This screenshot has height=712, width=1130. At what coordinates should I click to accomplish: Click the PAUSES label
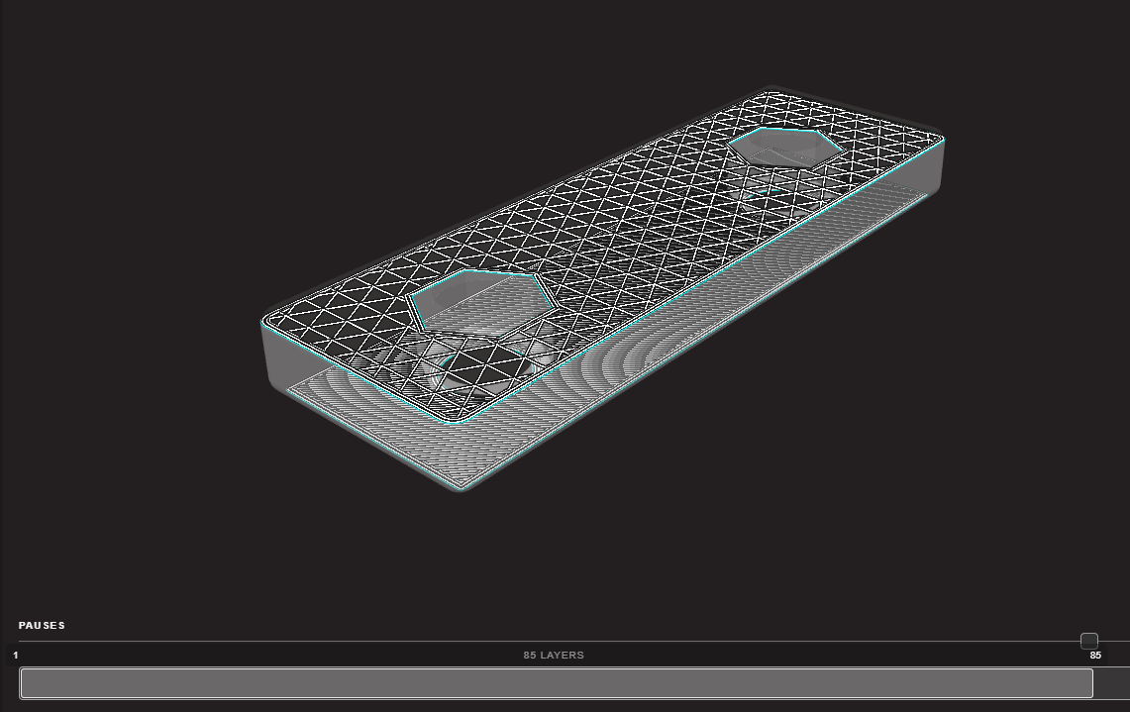42,626
